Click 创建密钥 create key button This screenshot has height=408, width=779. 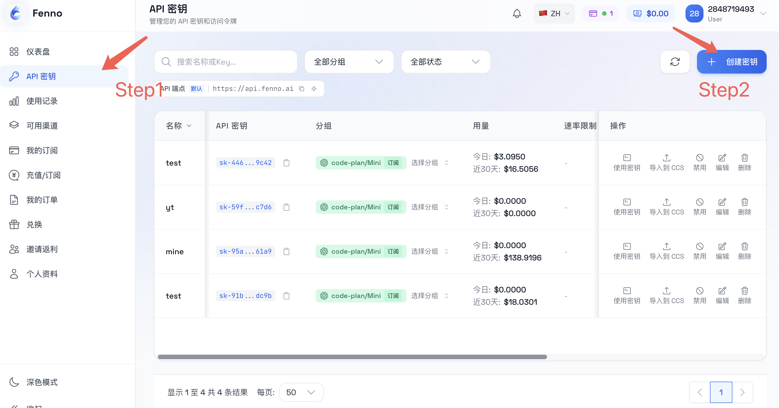(x=731, y=62)
